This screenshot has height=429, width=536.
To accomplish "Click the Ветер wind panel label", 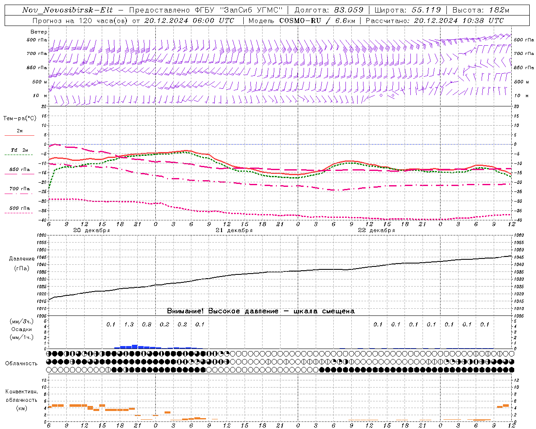I will click(x=39, y=32).
